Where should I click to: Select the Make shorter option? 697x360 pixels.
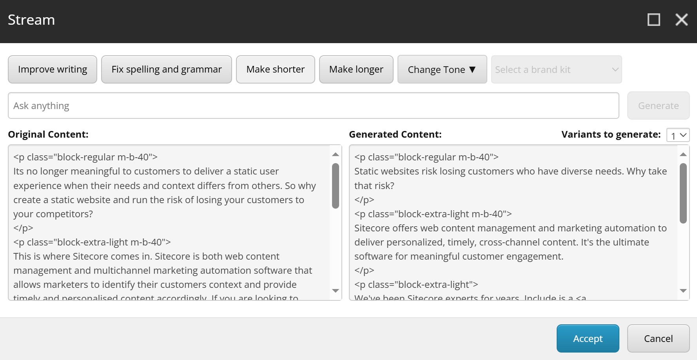tap(275, 69)
